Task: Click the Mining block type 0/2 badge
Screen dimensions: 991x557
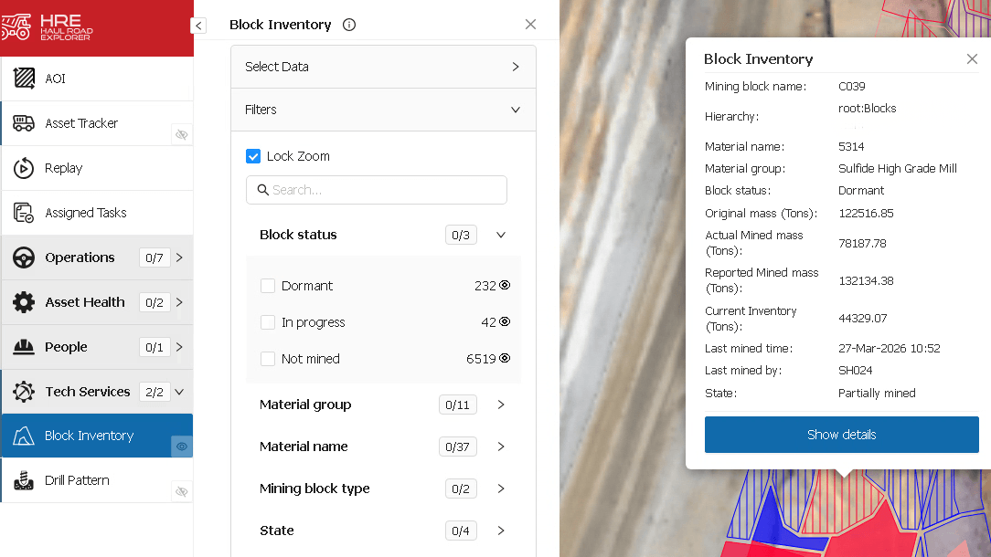Action: [x=461, y=489]
